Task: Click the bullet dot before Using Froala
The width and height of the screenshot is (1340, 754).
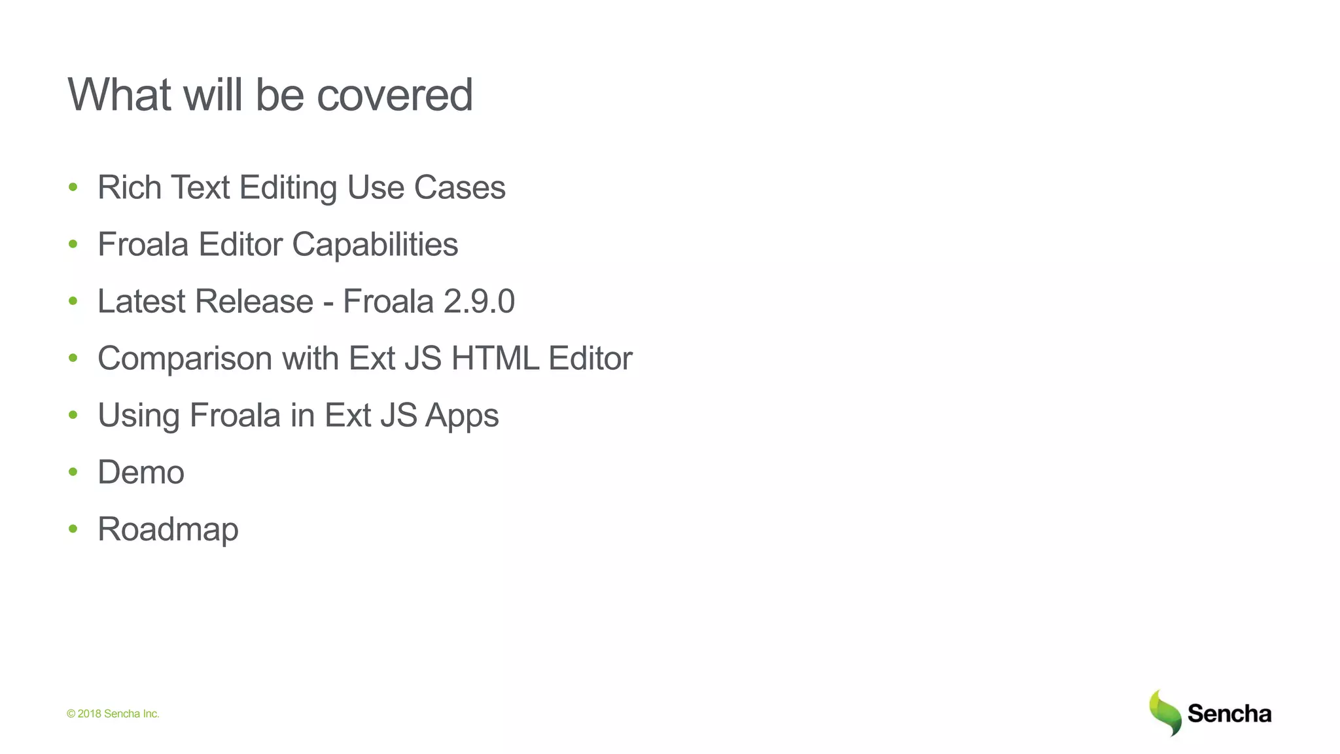Action: tap(73, 416)
